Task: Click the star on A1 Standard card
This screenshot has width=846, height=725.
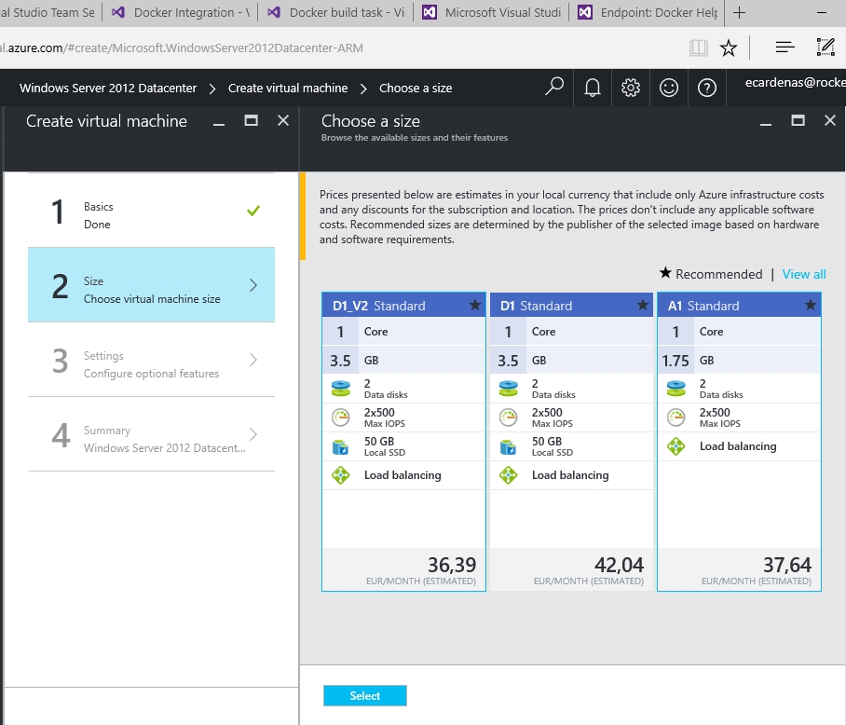Action: tap(811, 306)
